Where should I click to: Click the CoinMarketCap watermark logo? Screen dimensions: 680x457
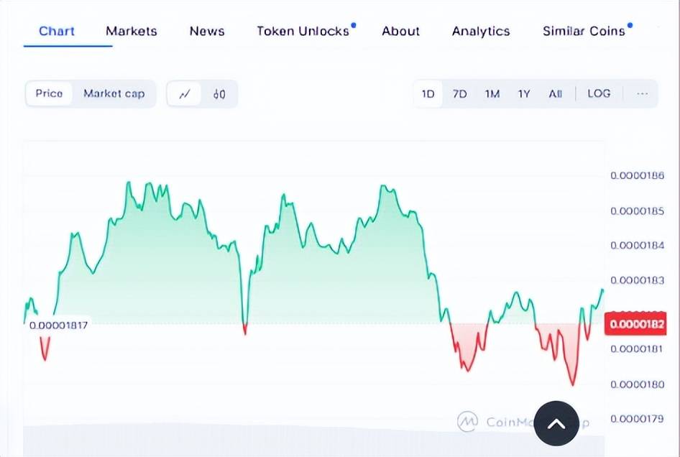coord(469,421)
